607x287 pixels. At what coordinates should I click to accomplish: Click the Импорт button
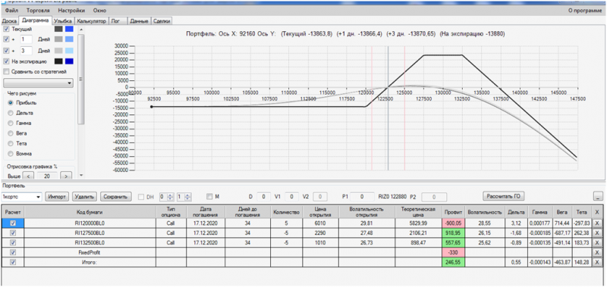(58, 197)
